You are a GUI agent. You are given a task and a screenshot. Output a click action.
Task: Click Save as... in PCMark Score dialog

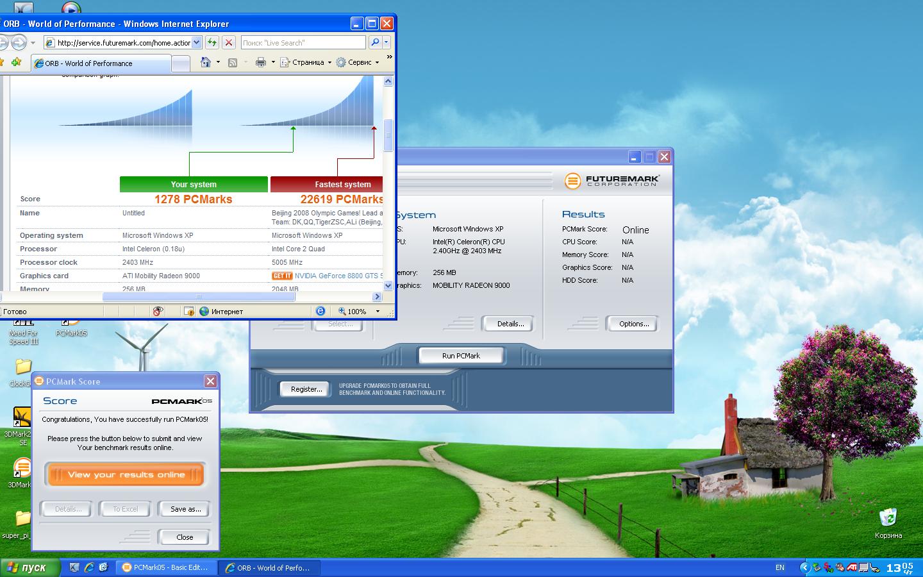(x=185, y=509)
